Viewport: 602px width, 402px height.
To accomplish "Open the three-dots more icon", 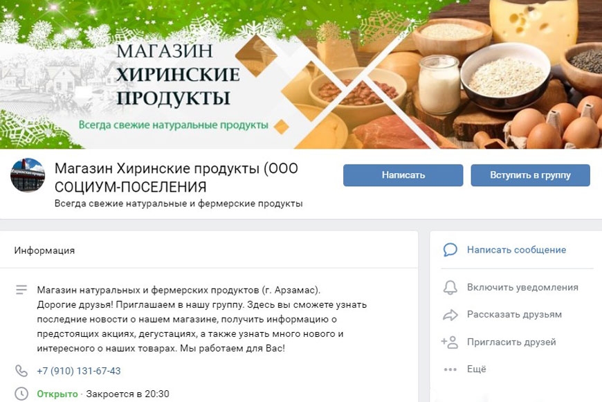I will (450, 369).
